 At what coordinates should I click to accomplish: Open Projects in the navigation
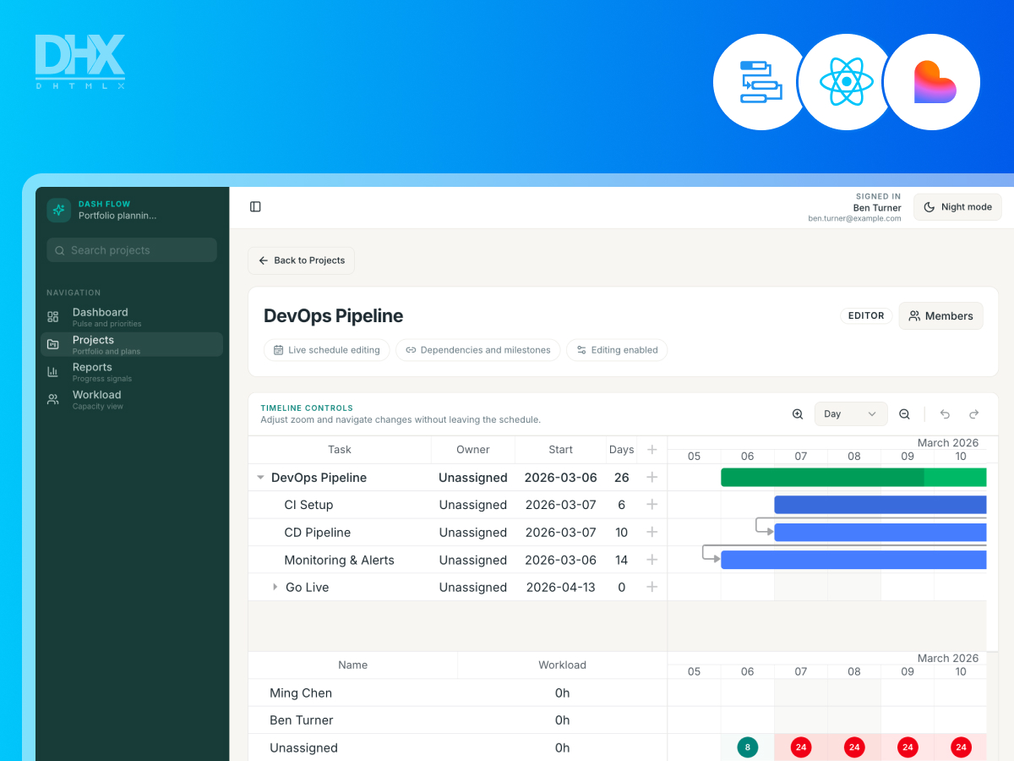pyautogui.click(x=132, y=344)
